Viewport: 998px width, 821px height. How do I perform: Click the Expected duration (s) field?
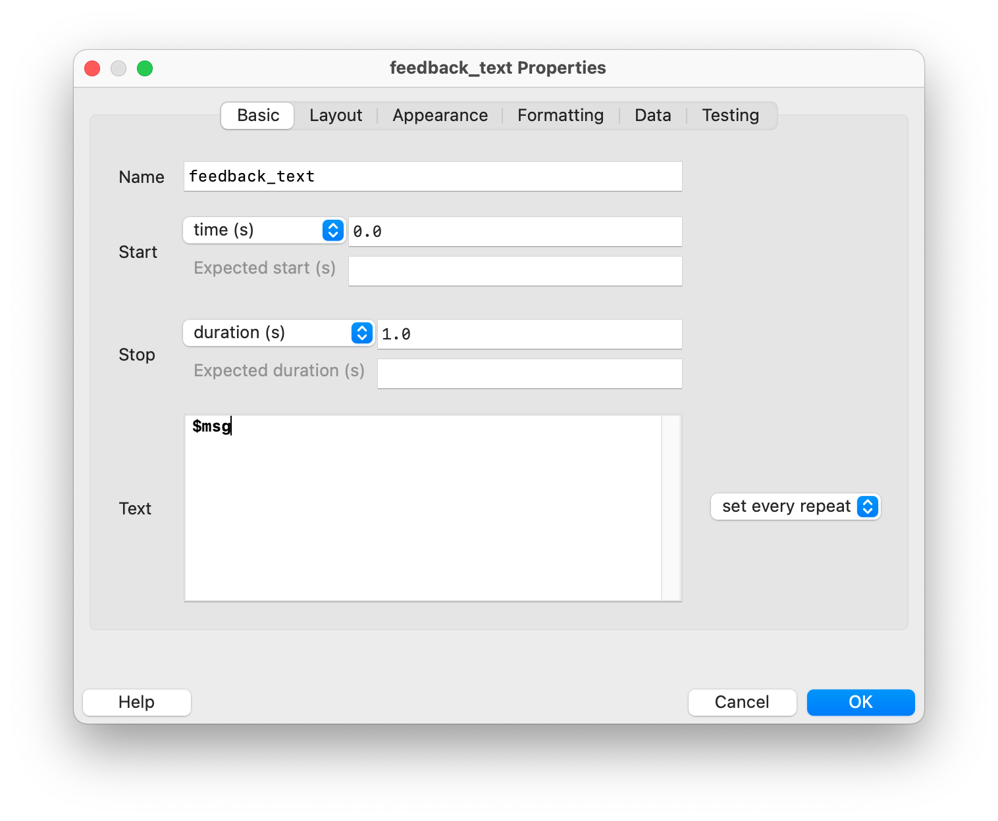(529, 374)
